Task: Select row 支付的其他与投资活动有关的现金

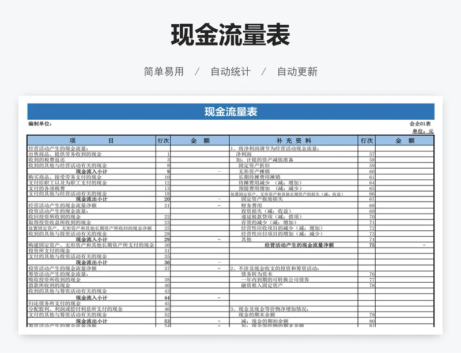Action: [x=67, y=256]
